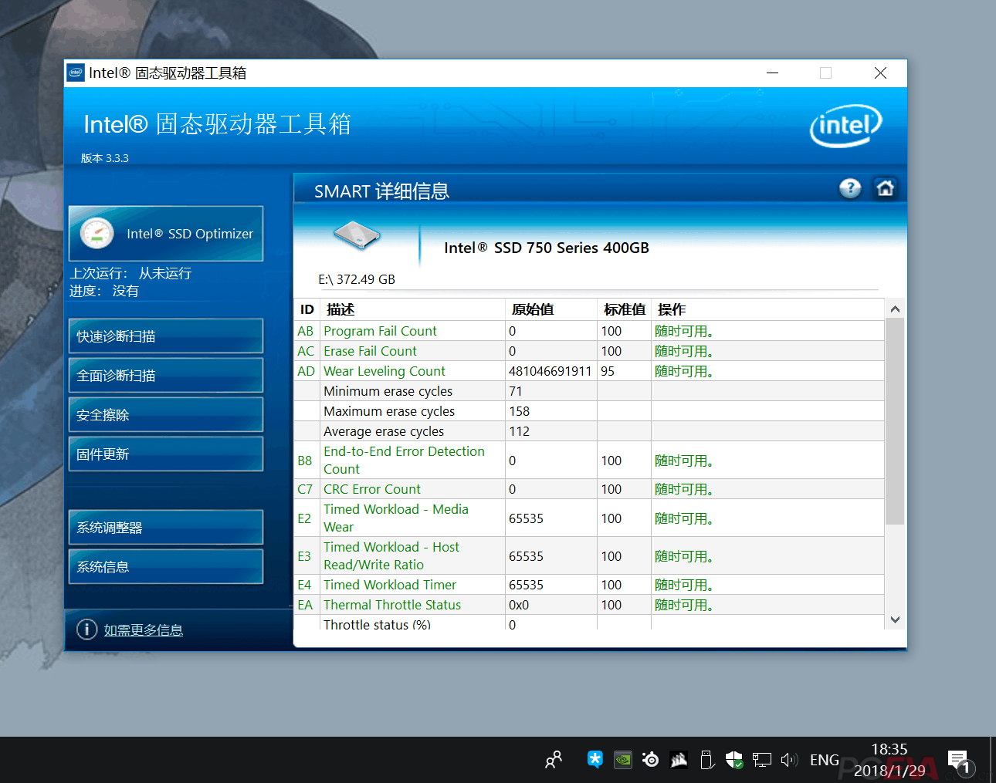Open Action Center notification icon

click(x=960, y=761)
